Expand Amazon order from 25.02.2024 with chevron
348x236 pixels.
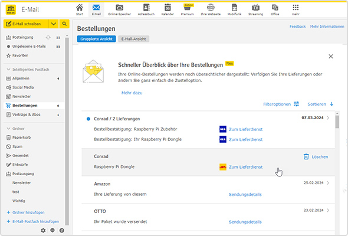328,183
